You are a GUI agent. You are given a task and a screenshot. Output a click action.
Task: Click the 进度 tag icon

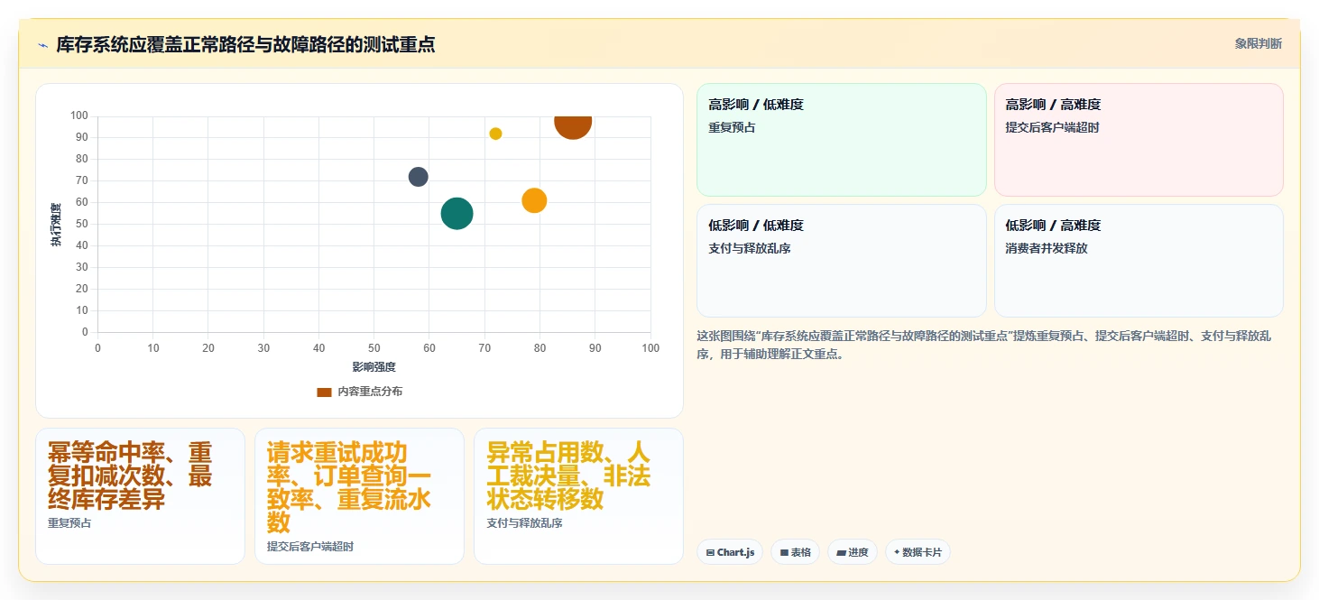pyautogui.click(x=841, y=552)
